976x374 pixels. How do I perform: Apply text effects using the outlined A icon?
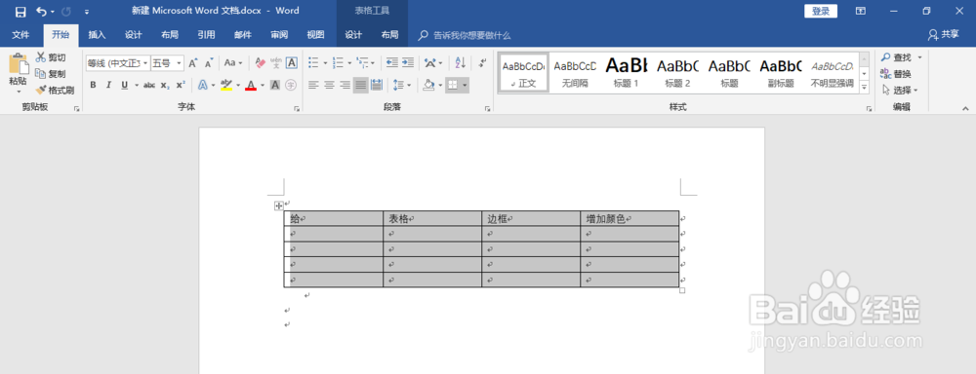coord(203,85)
